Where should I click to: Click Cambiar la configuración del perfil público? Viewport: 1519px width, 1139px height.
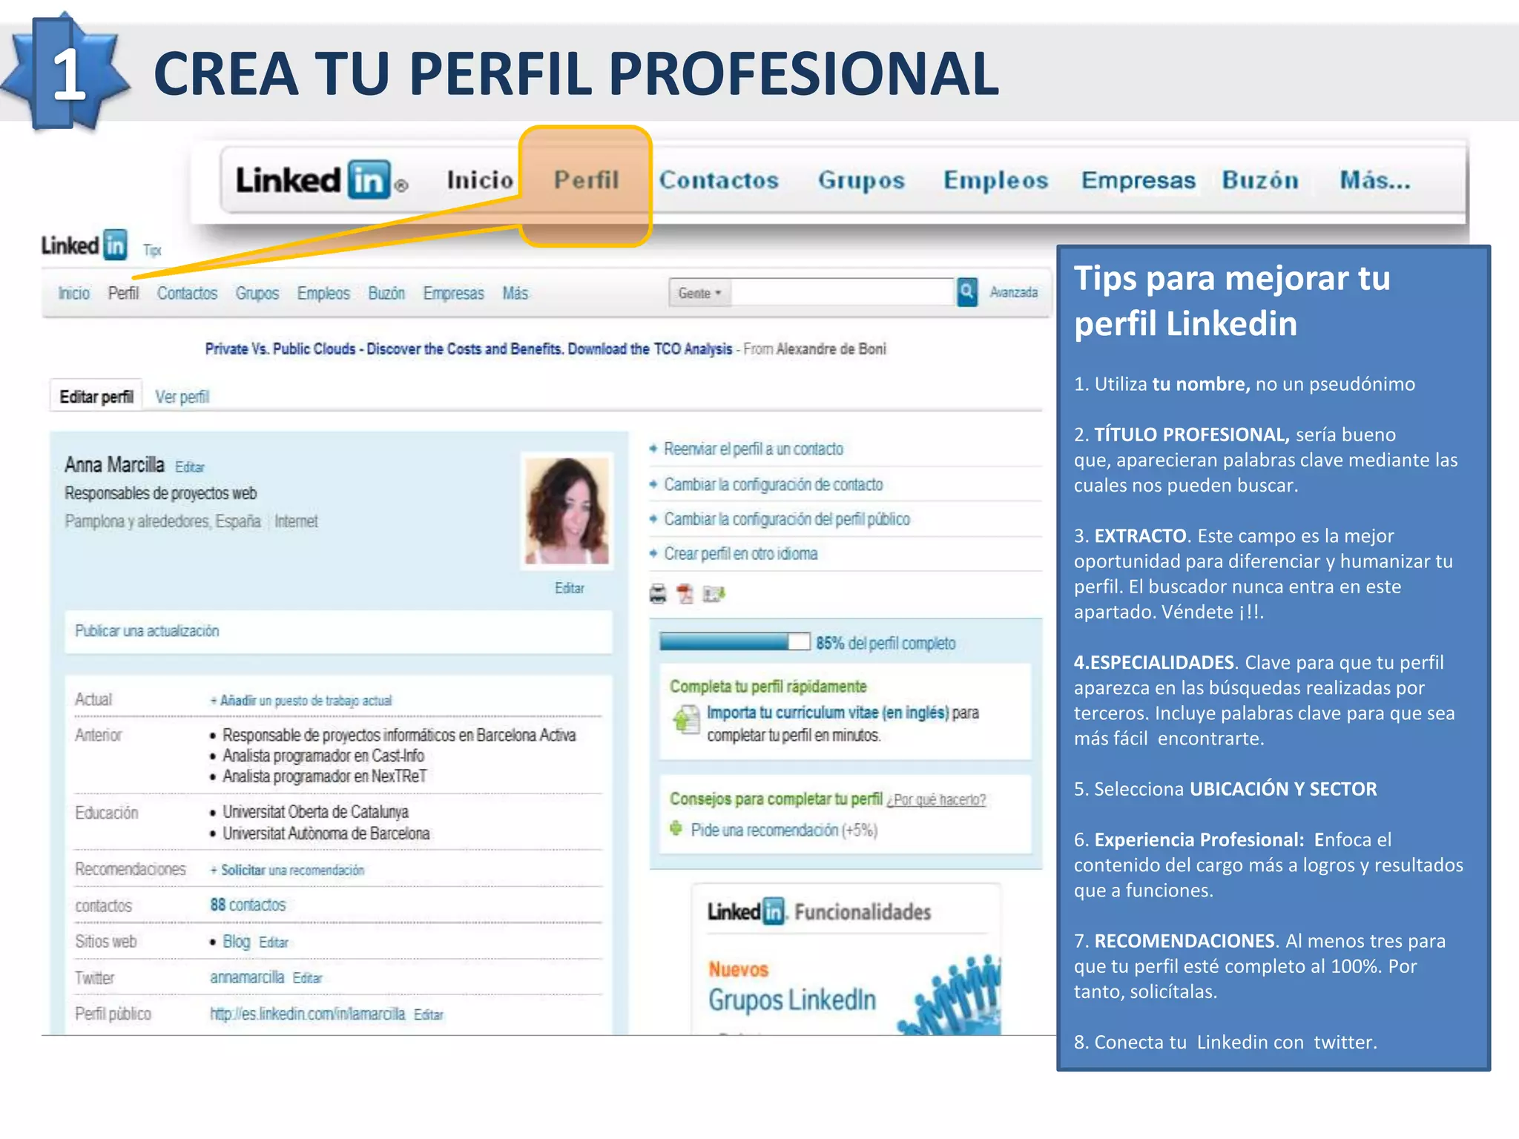(787, 519)
